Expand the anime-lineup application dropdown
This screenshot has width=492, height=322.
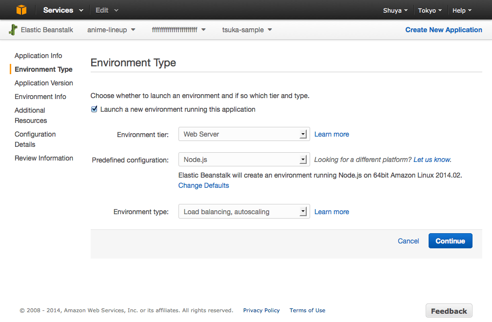pyautogui.click(x=111, y=30)
